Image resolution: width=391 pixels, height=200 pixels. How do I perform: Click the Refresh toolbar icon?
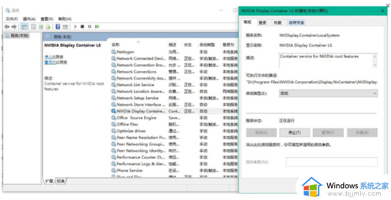41,27
